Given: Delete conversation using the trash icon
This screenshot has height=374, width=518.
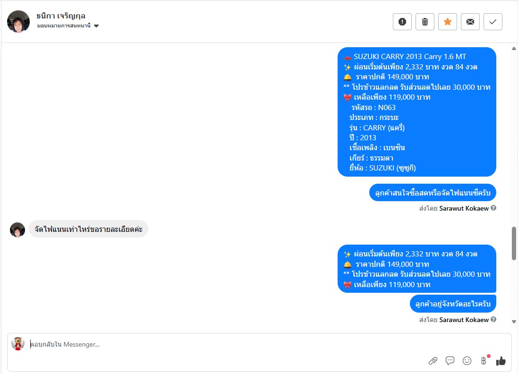Looking at the screenshot, I should click(x=425, y=22).
